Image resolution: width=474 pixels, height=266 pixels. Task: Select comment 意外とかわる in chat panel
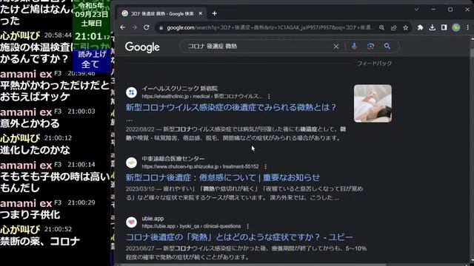30,123
